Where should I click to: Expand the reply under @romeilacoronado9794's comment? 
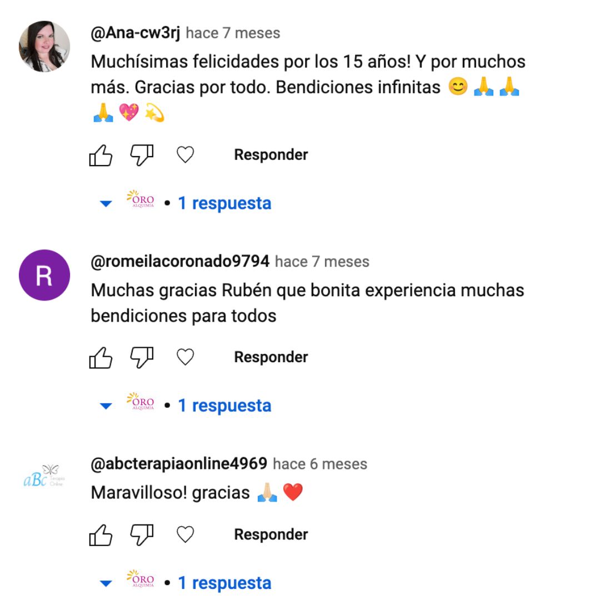coord(186,405)
